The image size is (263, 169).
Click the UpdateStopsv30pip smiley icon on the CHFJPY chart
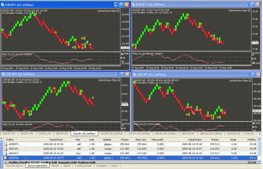(119, 80)
